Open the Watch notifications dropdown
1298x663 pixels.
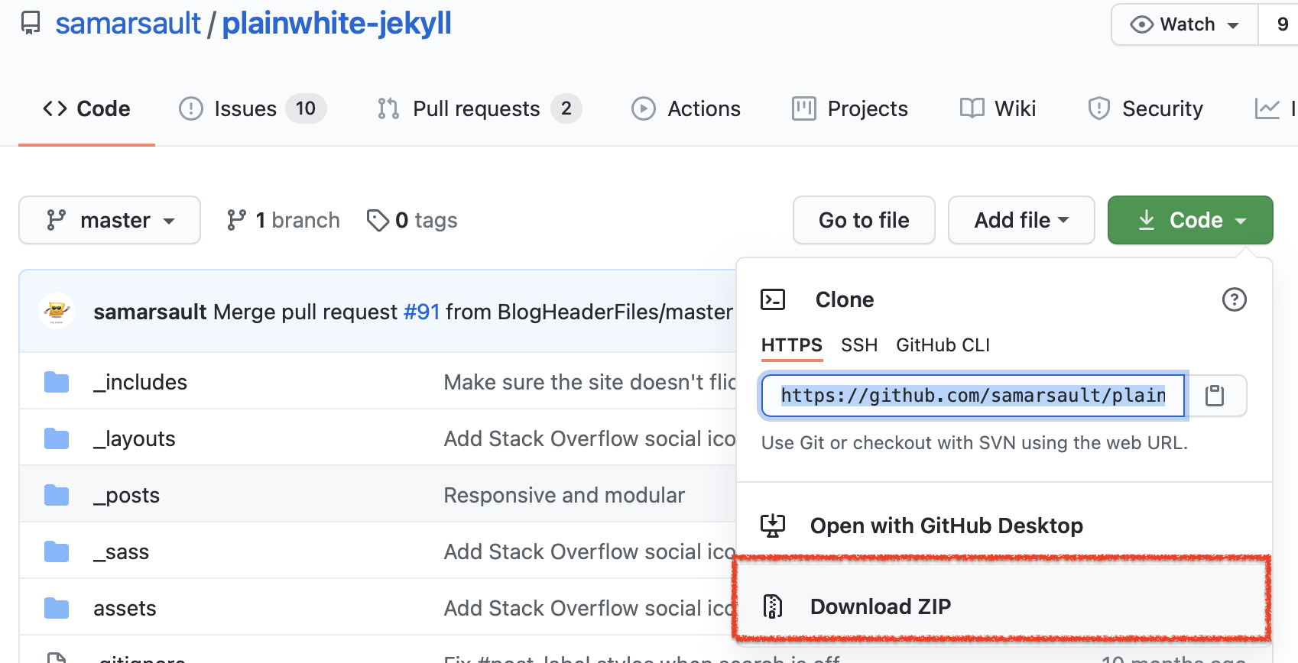coord(1185,24)
